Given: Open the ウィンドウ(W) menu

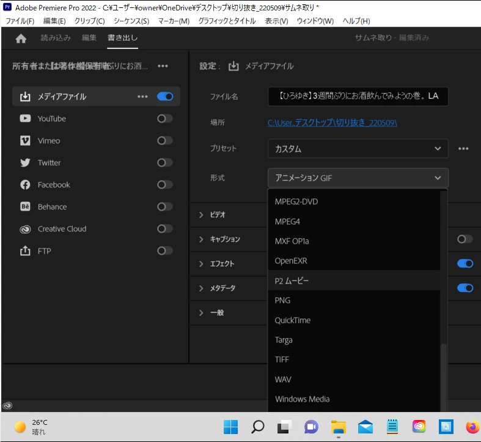Looking at the screenshot, I should click(x=315, y=21).
